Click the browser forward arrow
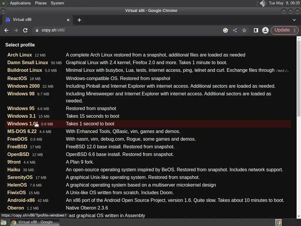This screenshot has width=301, height=226. pos(16,30)
